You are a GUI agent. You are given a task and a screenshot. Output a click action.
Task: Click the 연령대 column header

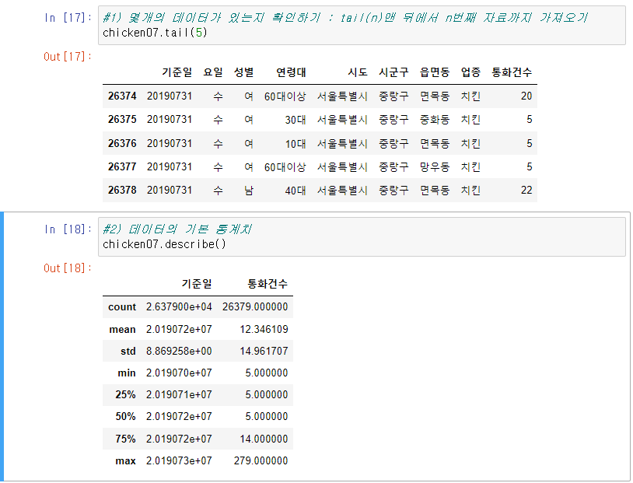tap(291, 72)
